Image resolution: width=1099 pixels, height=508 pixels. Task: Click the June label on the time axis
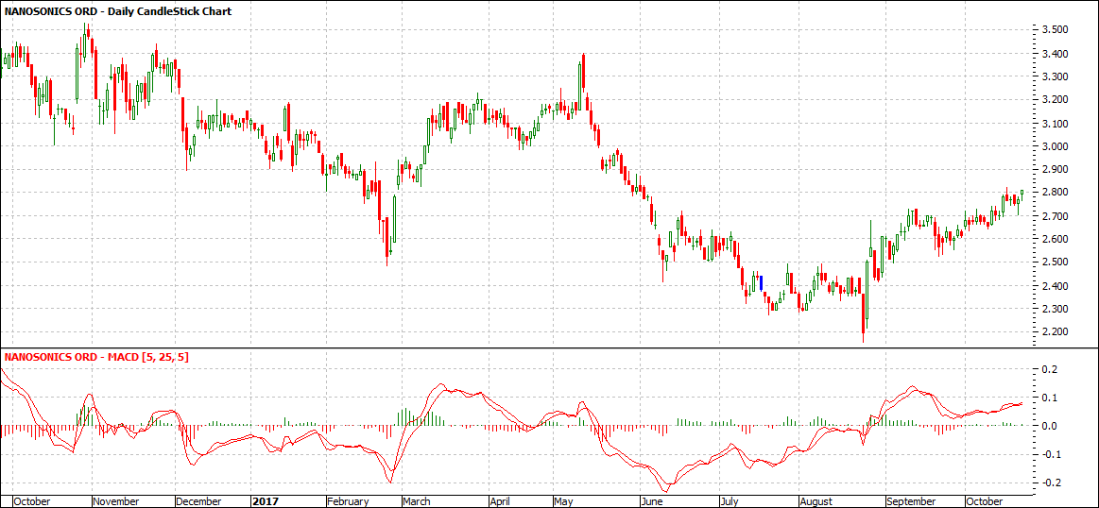click(653, 501)
